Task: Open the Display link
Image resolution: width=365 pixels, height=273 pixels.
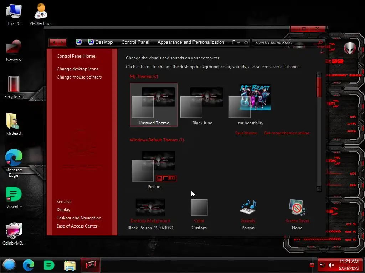Action: click(63, 210)
